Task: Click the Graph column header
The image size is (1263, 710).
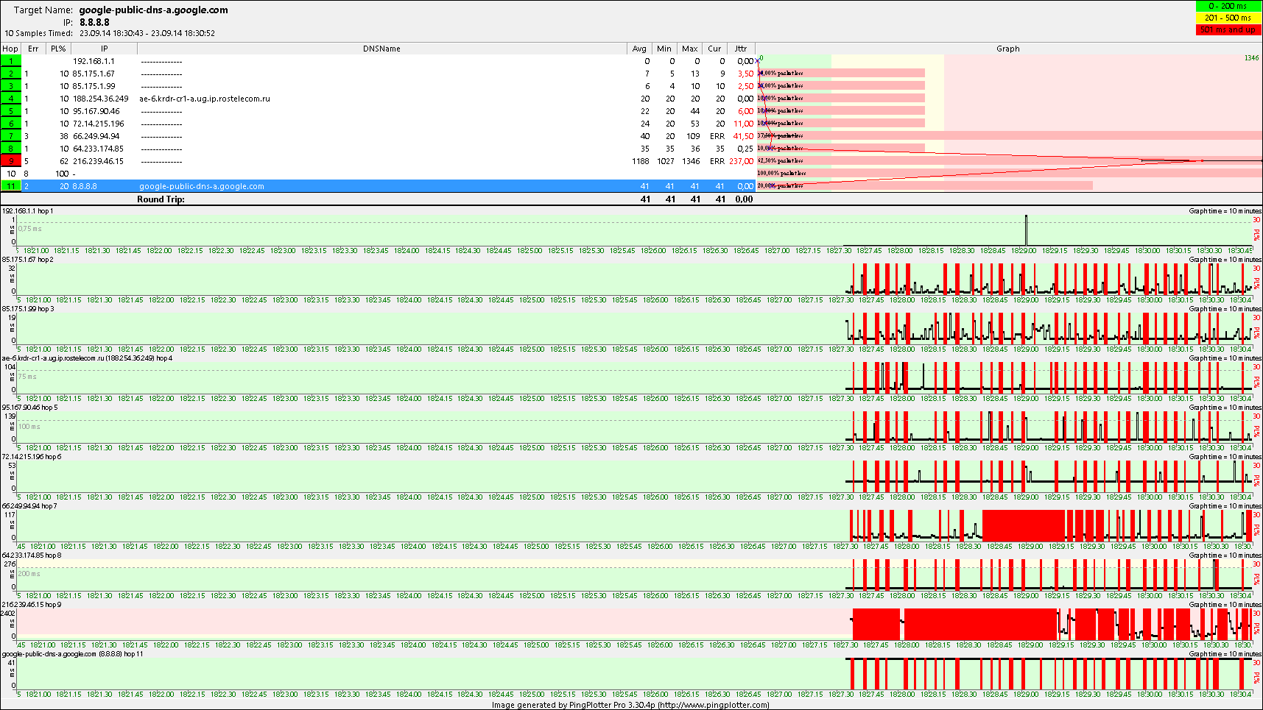Action: (1007, 49)
